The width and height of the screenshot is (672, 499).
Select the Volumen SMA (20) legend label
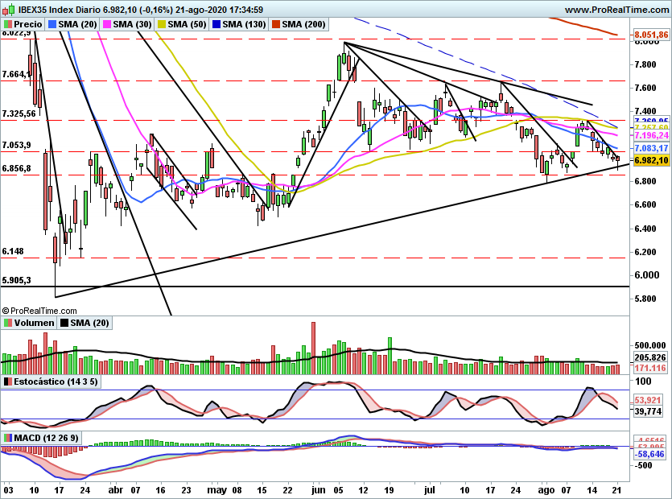pos(89,323)
